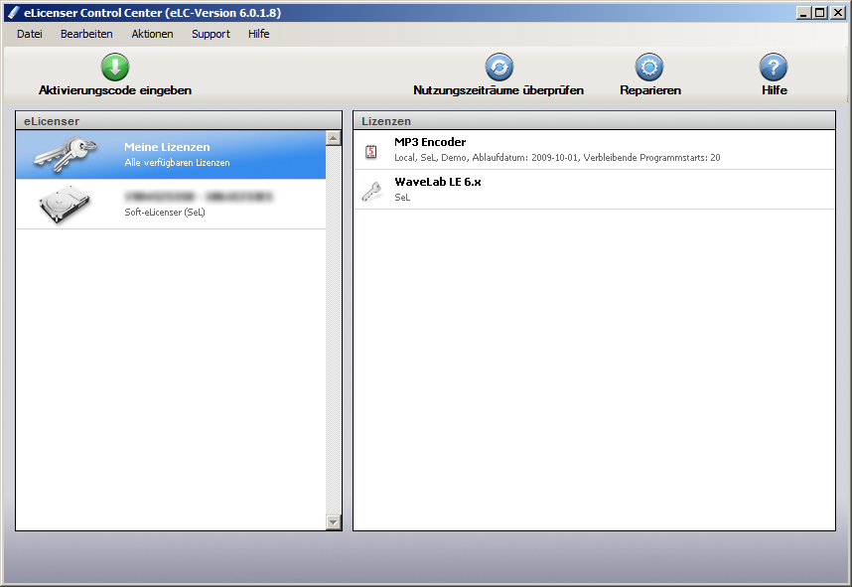Click the Hilfe toolbar label
The image size is (852, 587).
coord(774,90)
